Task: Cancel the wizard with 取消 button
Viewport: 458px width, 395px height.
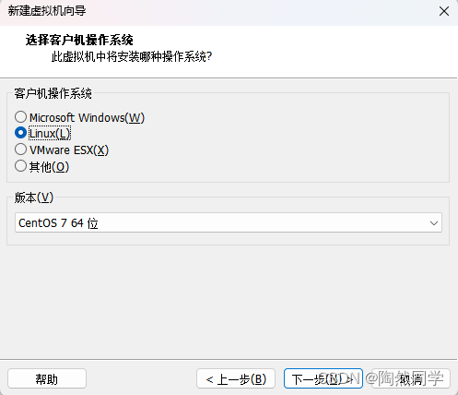Action: (411, 378)
